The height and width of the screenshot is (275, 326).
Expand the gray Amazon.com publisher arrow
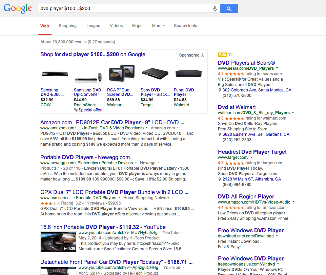[x=178, y=128]
